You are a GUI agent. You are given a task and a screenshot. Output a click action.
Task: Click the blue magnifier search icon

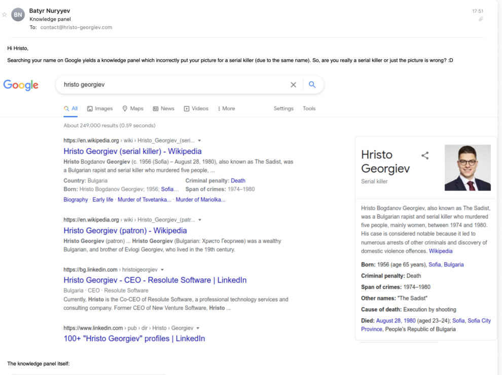point(312,85)
